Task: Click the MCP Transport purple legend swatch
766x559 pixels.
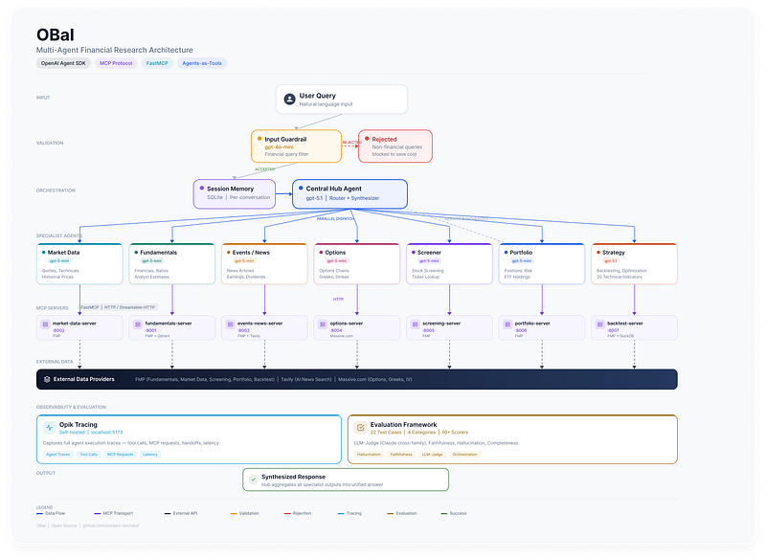Action: pos(98,514)
